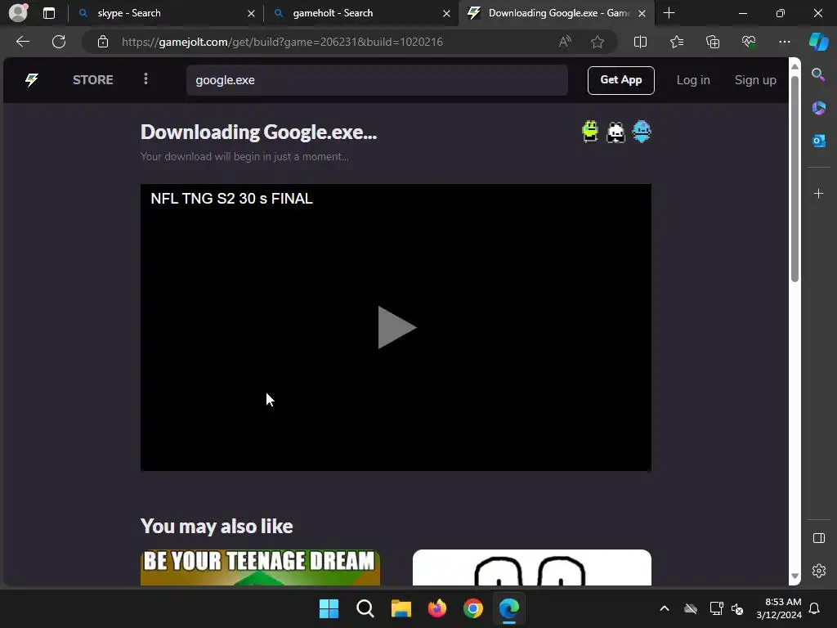The image size is (837, 628).
Task: Open a new browser tab
Action: click(x=669, y=13)
